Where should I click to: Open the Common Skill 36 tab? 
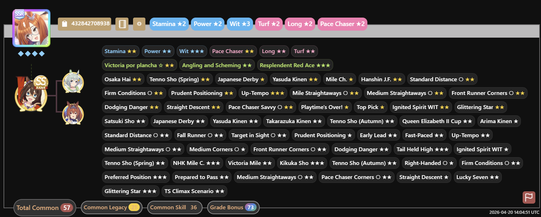click(x=175, y=208)
